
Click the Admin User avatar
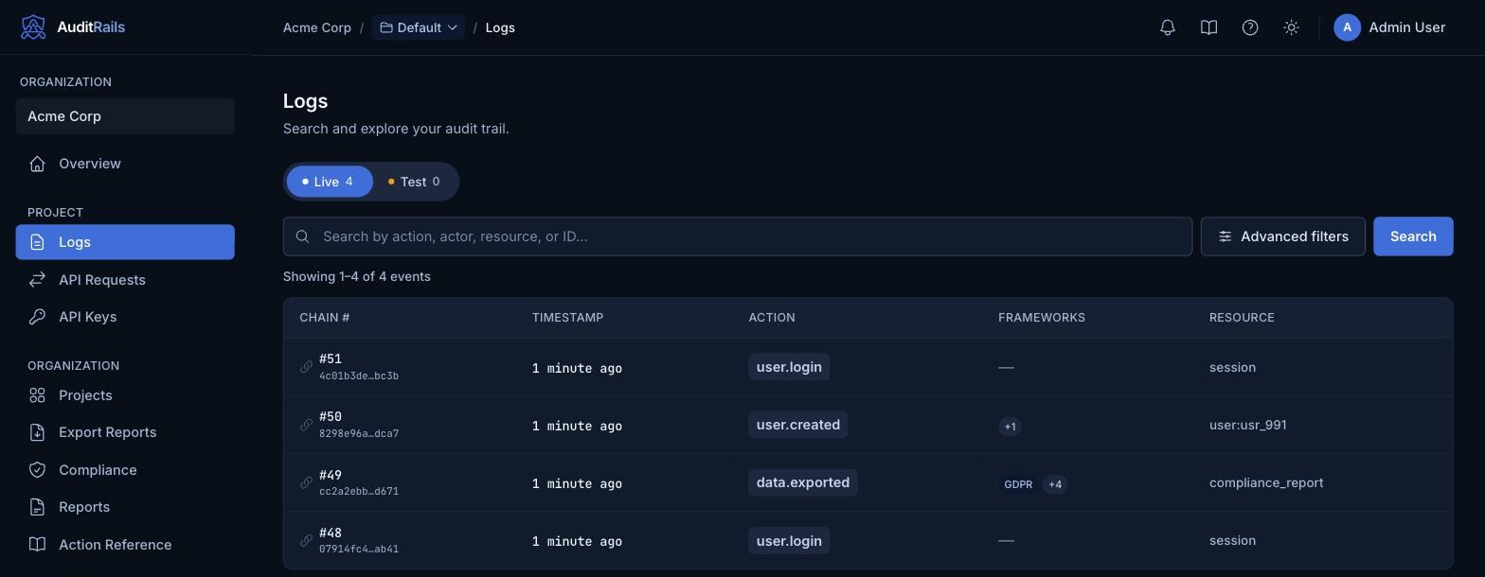(x=1347, y=27)
